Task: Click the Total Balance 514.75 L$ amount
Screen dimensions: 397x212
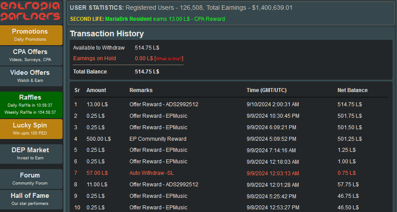Action: point(147,72)
